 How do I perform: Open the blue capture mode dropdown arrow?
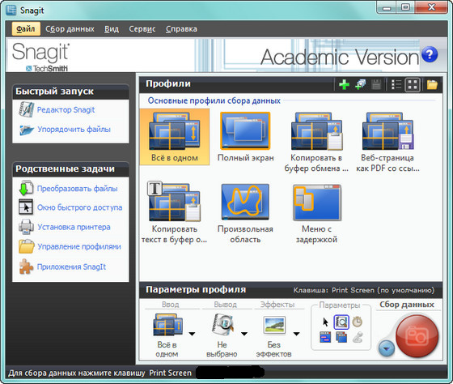pyautogui.click(x=387, y=348)
